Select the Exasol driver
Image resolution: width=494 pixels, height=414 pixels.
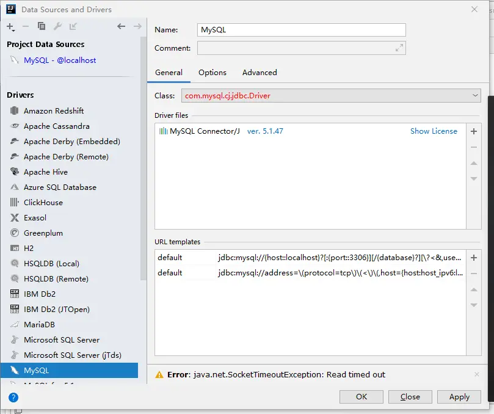pyautogui.click(x=70, y=218)
